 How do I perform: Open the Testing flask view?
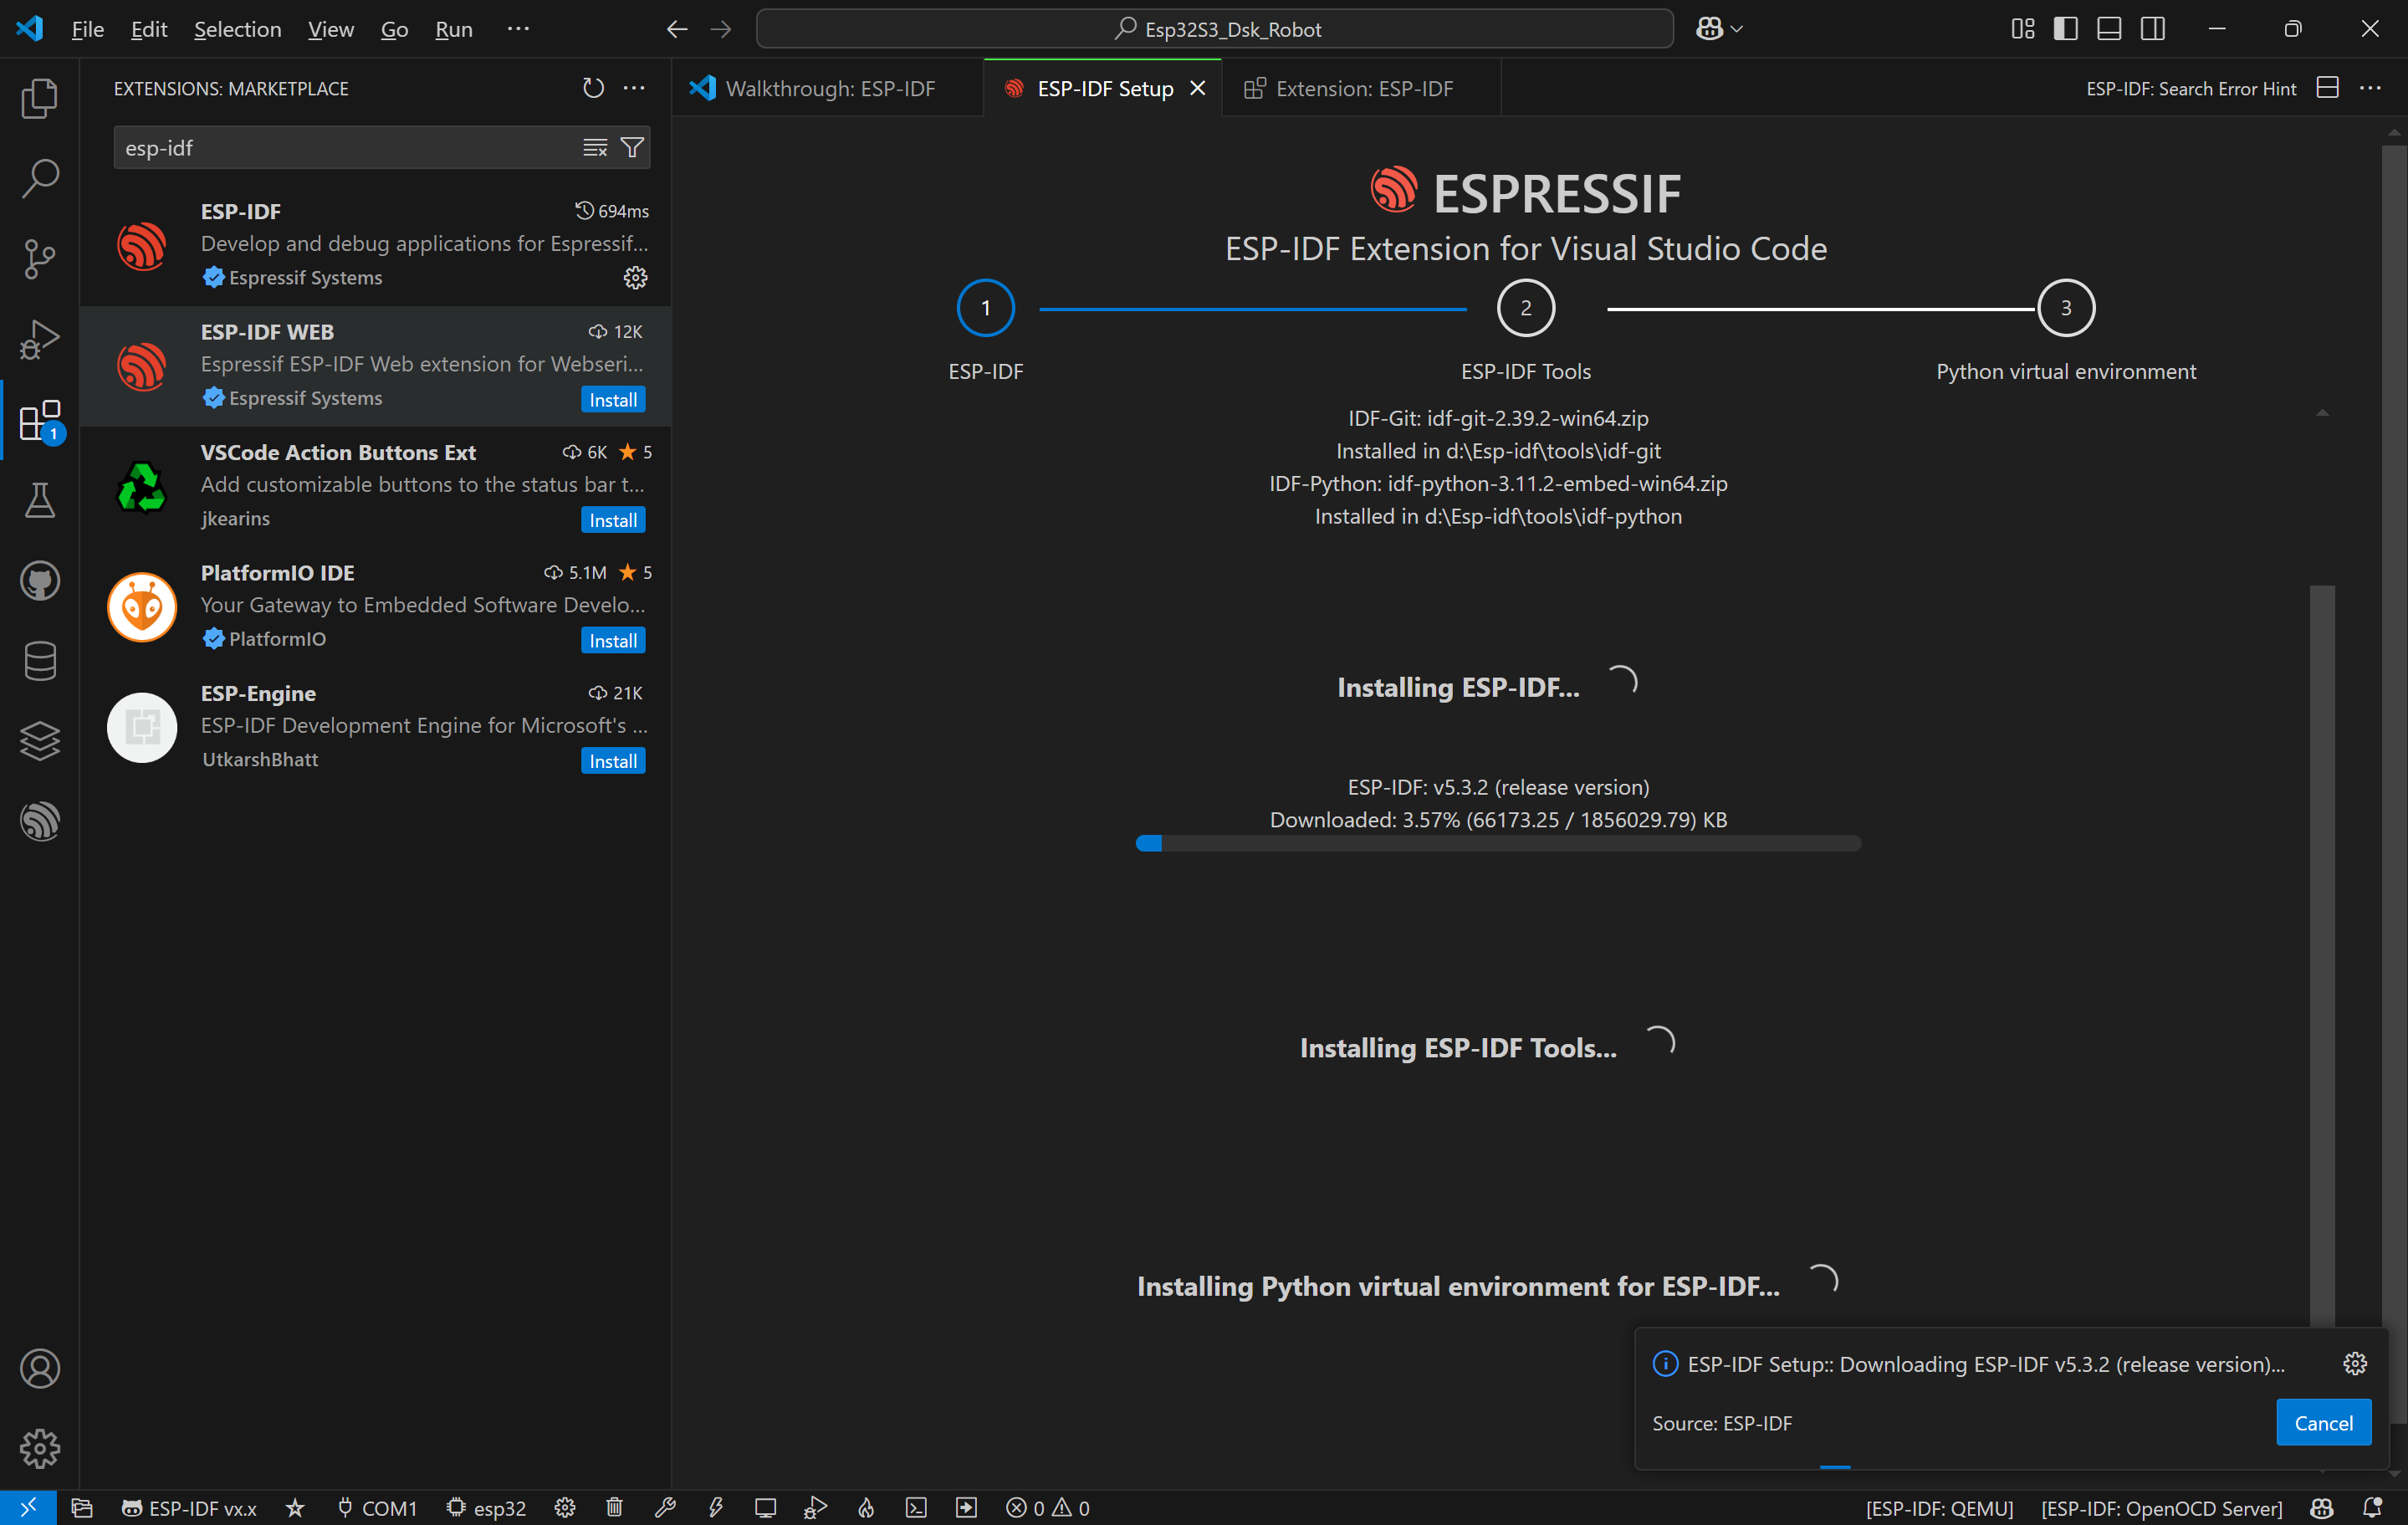pos(39,500)
